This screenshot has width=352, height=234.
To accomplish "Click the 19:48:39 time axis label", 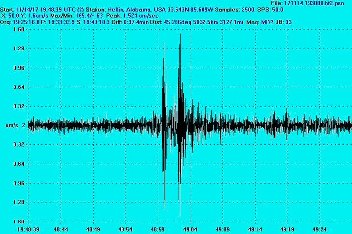I will pyautogui.click(x=28, y=229).
